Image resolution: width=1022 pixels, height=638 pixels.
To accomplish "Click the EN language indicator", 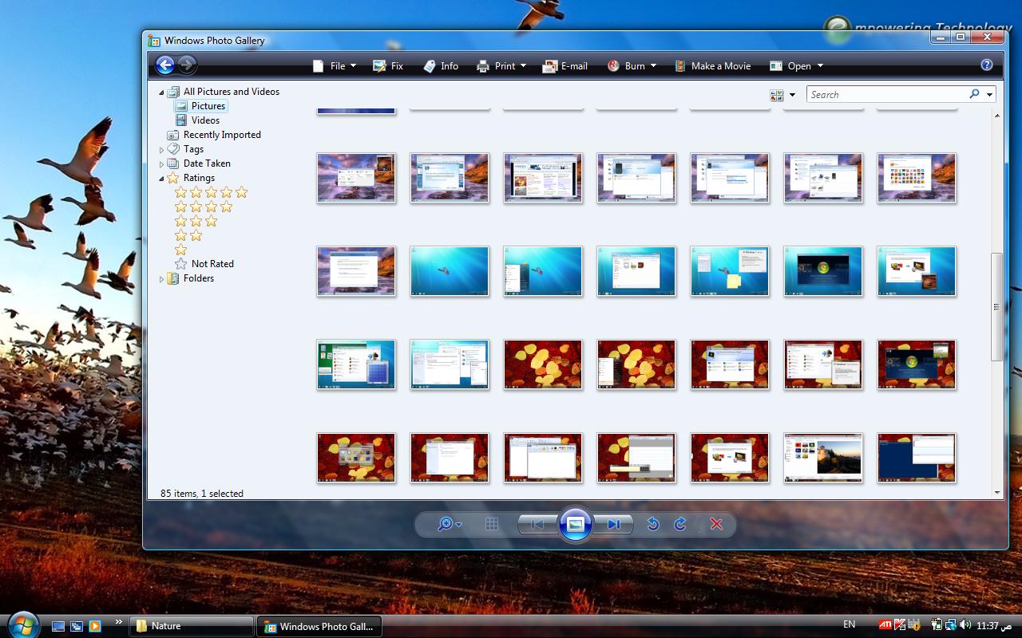I will tap(849, 625).
